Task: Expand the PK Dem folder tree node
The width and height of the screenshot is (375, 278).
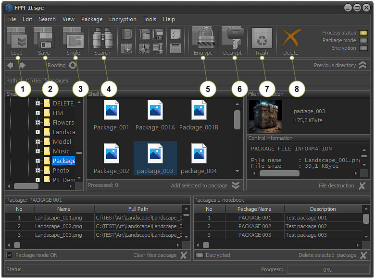Action: tap(37, 180)
